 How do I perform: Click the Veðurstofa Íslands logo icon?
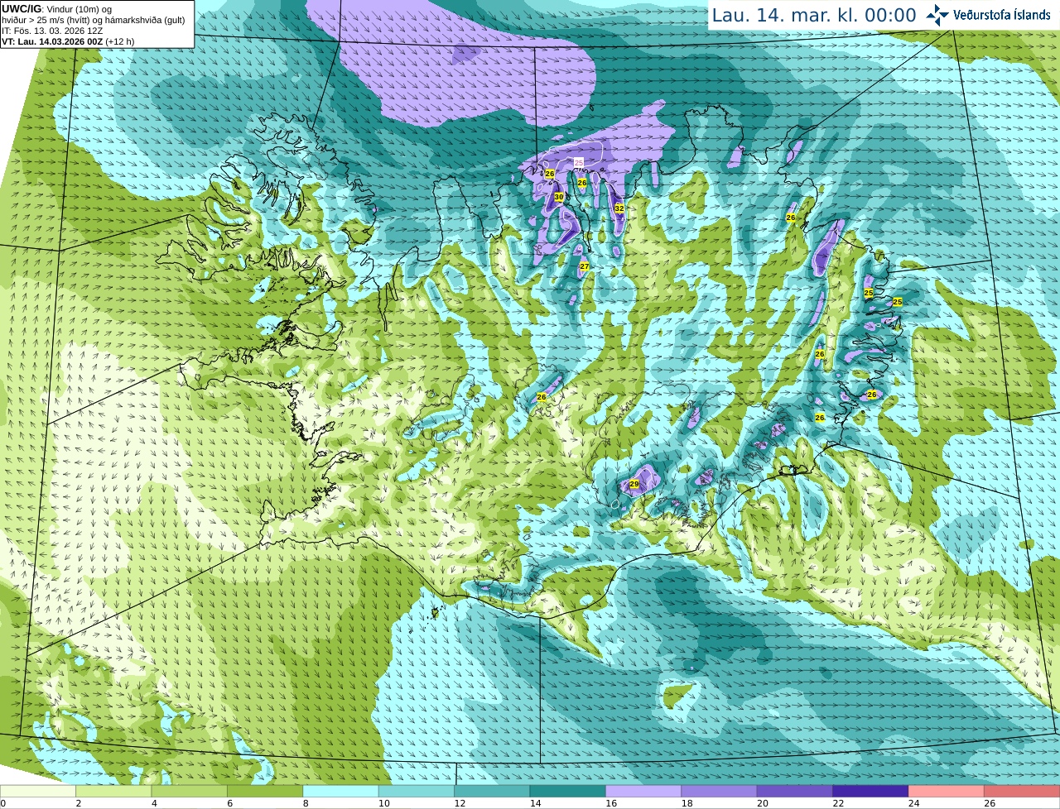tap(937, 15)
